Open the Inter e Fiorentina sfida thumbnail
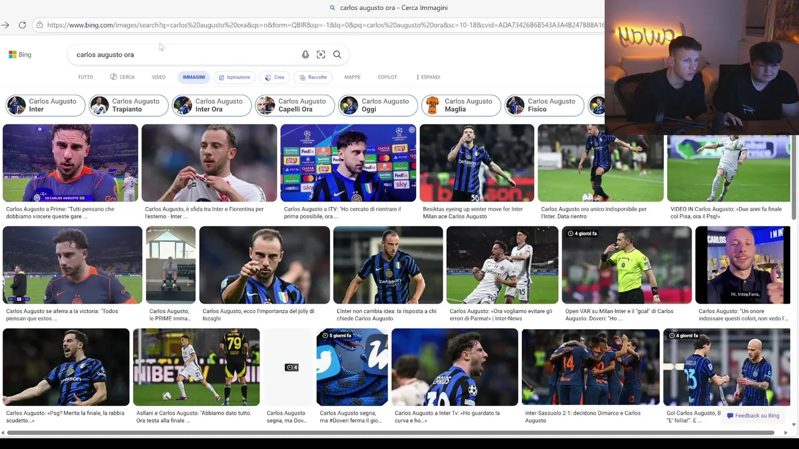Screen dimensions: 799x449 [209, 163]
